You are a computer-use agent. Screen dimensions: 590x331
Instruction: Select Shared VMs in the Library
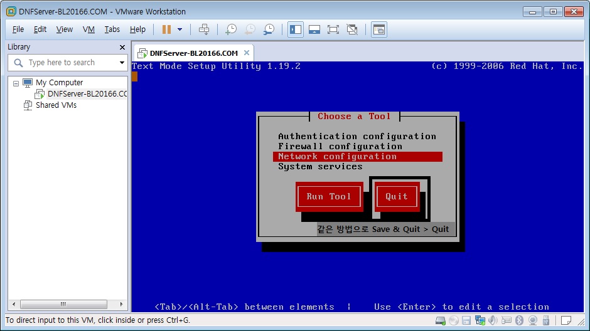click(56, 105)
